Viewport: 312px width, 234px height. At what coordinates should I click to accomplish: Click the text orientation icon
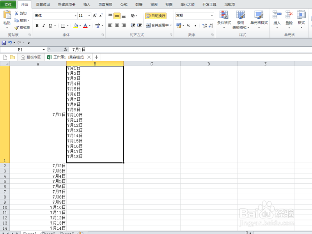(133, 16)
